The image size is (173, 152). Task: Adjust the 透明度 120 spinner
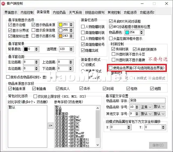[71, 49]
